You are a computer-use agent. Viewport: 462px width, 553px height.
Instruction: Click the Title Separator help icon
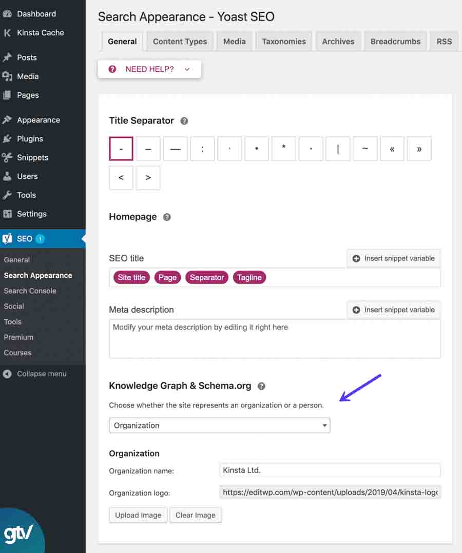pyautogui.click(x=184, y=120)
